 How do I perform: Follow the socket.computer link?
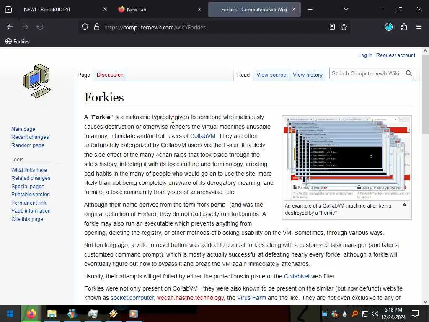(132, 298)
